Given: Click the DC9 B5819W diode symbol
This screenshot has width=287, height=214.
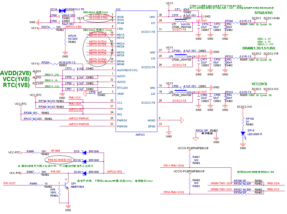Looking at the screenshot, I should (84, 153).
